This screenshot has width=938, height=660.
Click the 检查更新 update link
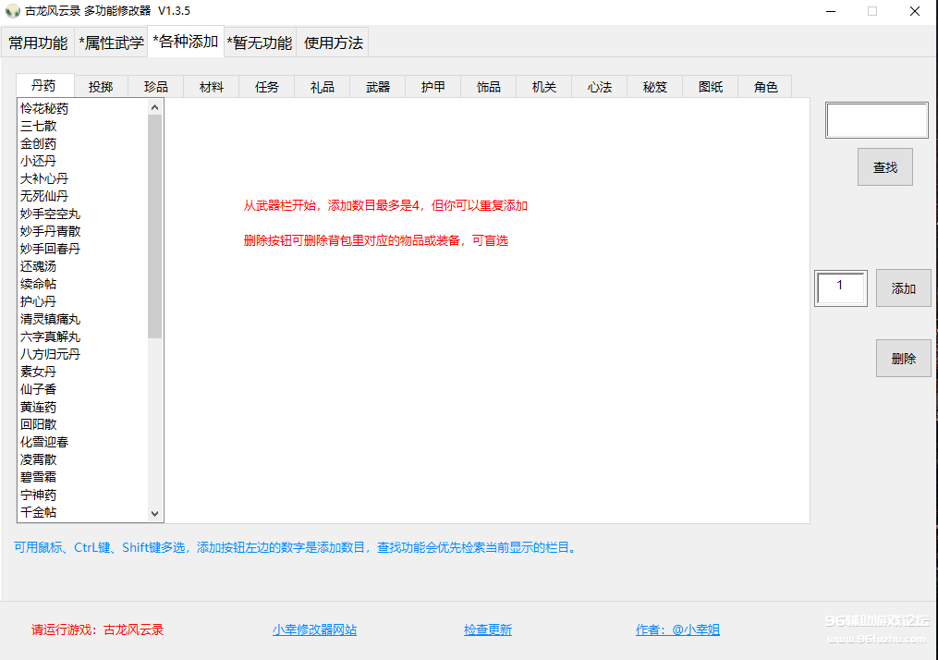(x=487, y=629)
